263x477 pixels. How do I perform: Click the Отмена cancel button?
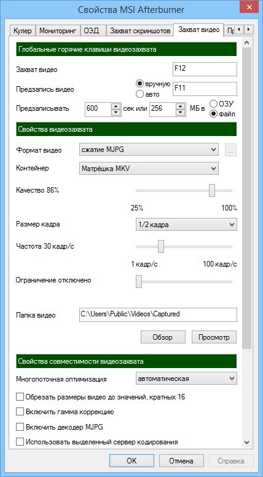(181, 460)
